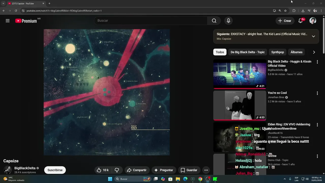The width and height of the screenshot is (325, 183).
Task: Select the Álbumes filter chip
Action: click(x=296, y=52)
